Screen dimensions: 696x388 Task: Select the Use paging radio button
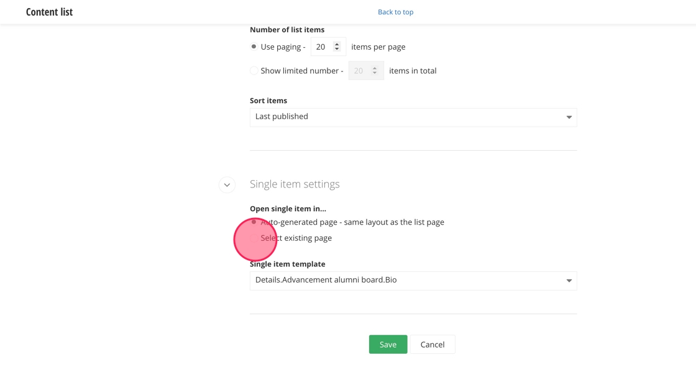(254, 47)
